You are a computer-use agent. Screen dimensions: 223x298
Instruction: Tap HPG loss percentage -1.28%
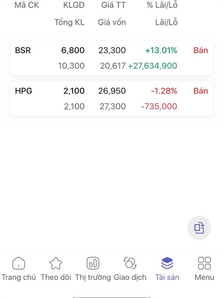pos(164,91)
